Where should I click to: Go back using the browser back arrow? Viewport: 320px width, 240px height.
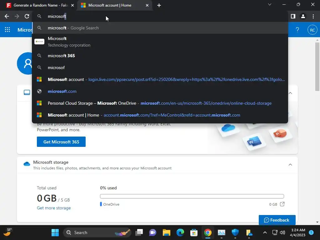click(x=7, y=16)
